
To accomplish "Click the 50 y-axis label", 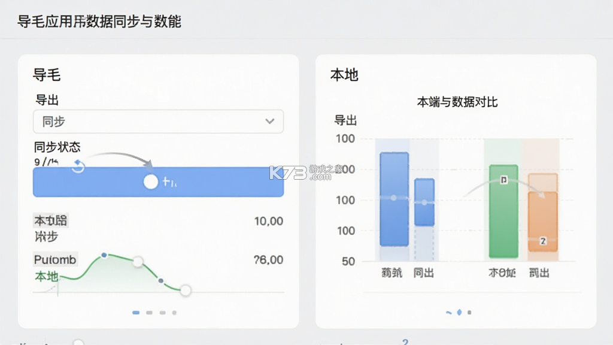I will (x=348, y=261).
